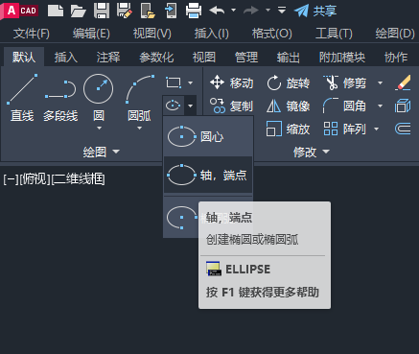Click the 复制 copy tool

click(232, 106)
